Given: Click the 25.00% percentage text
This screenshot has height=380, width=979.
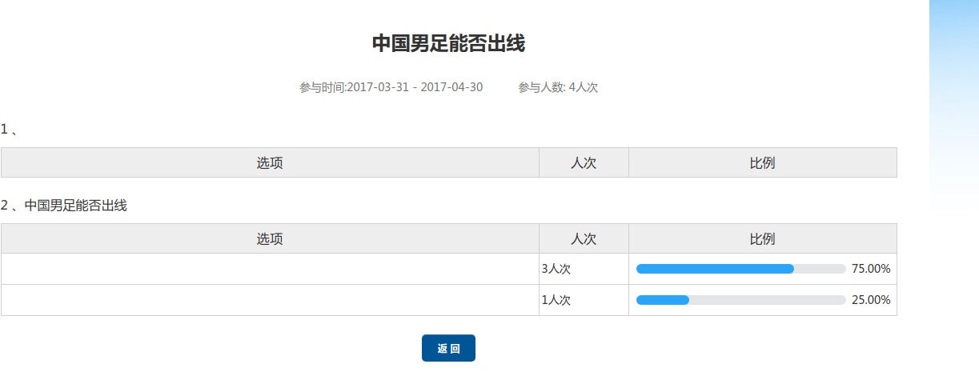Looking at the screenshot, I should (871, 300).
